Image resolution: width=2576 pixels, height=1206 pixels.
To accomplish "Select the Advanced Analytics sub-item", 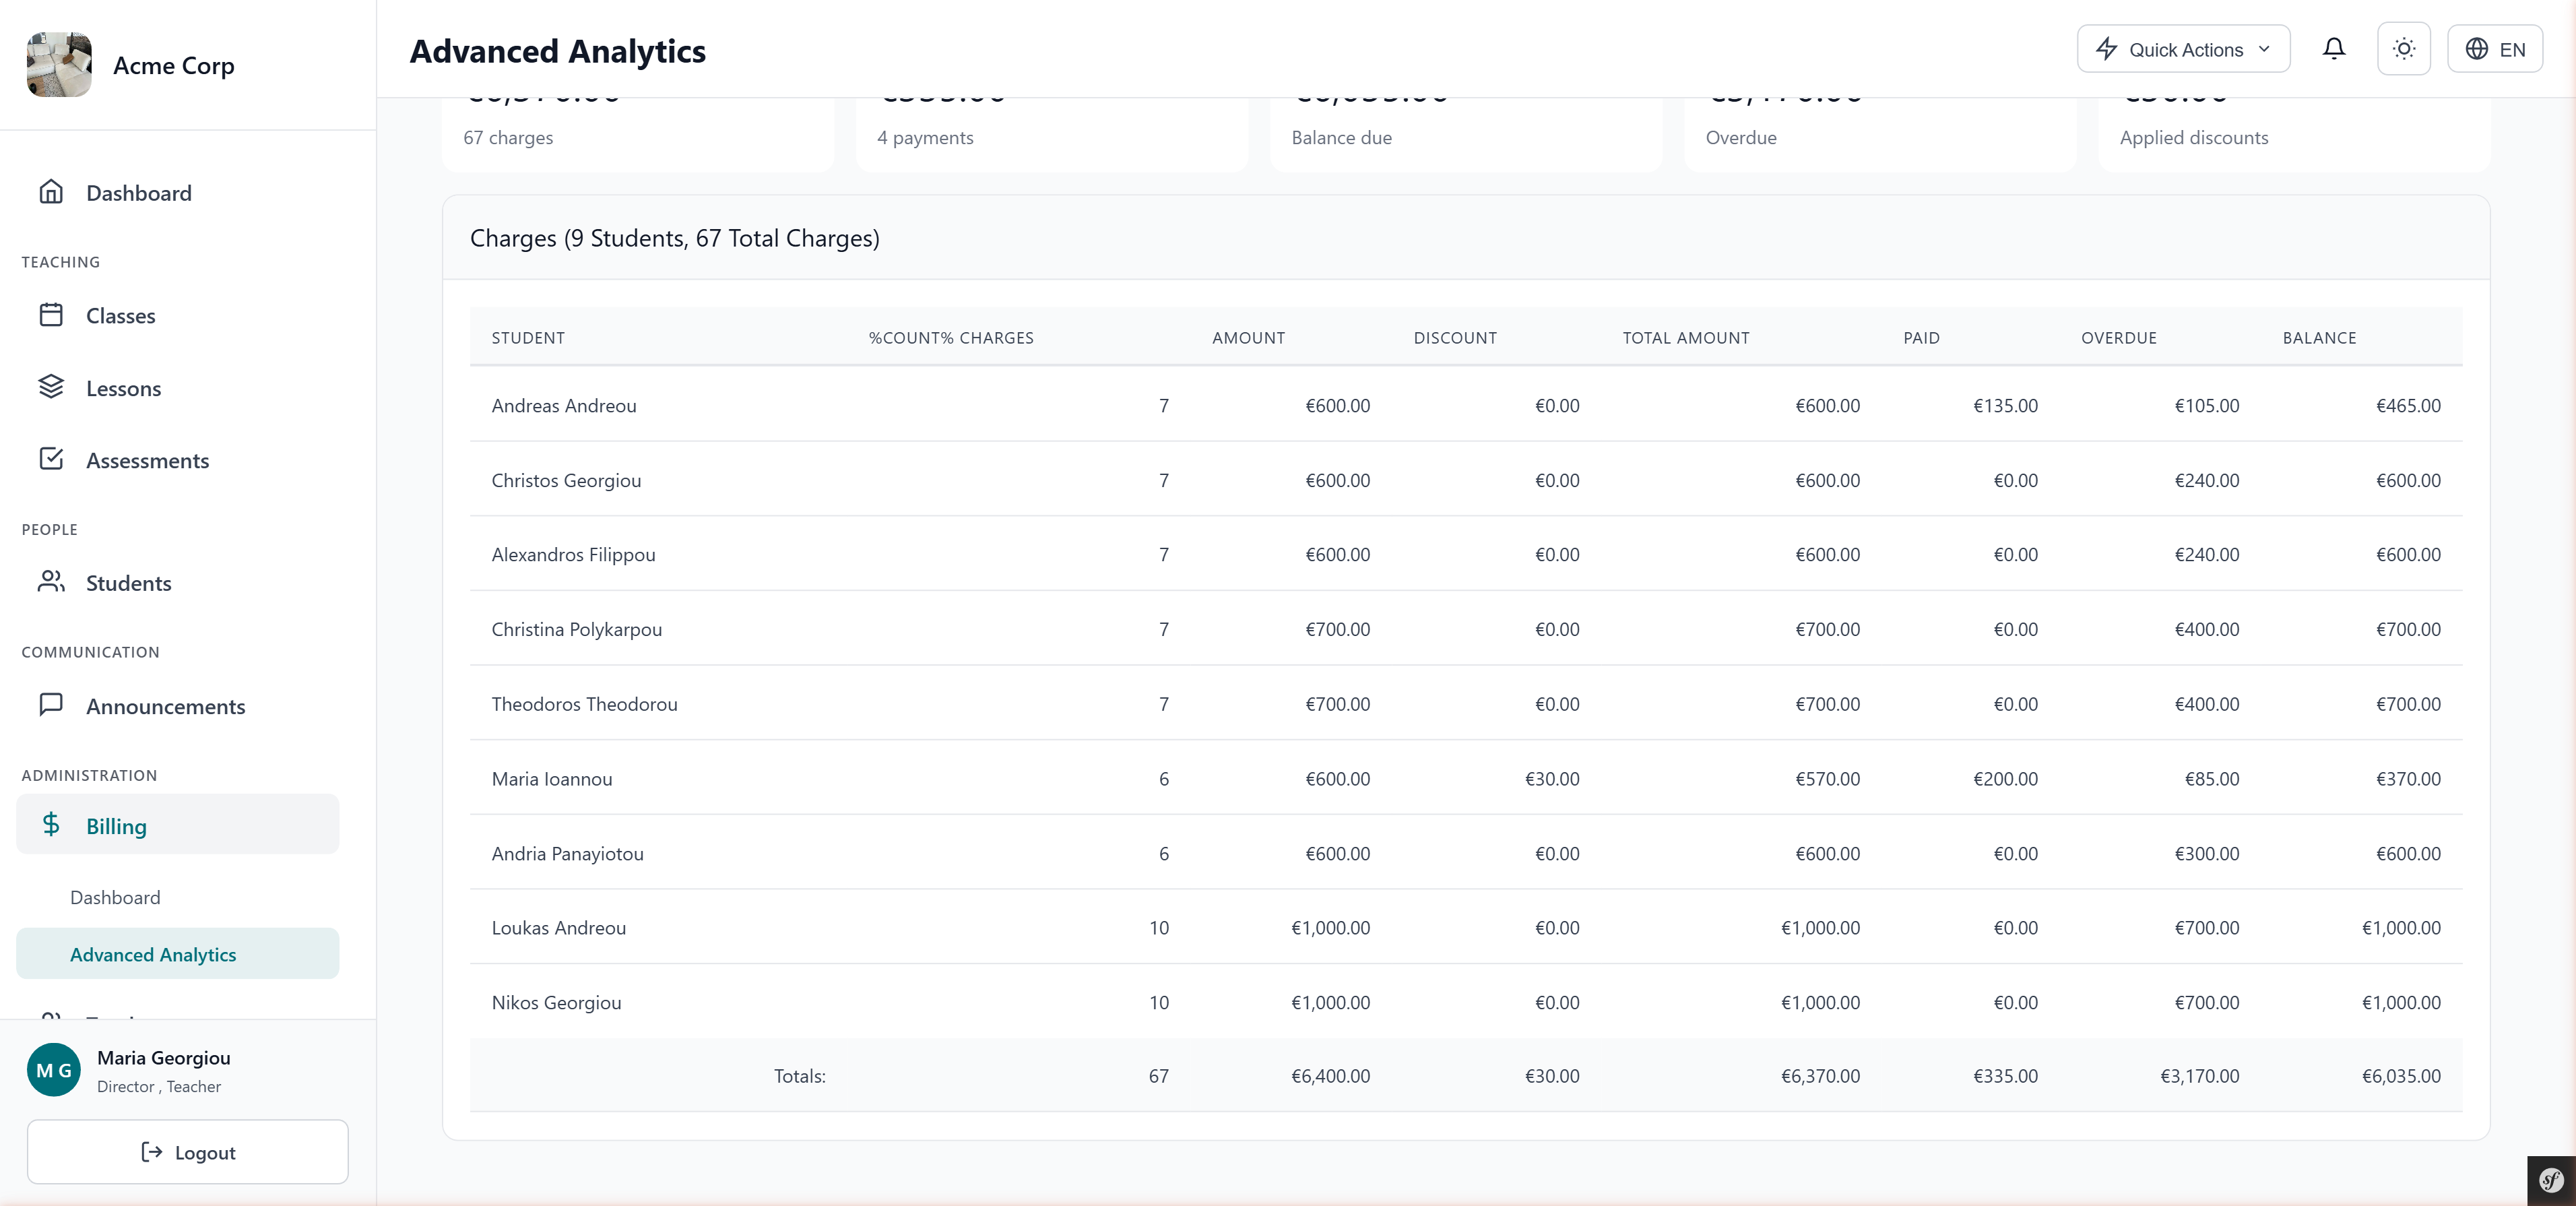I will 178,954.
